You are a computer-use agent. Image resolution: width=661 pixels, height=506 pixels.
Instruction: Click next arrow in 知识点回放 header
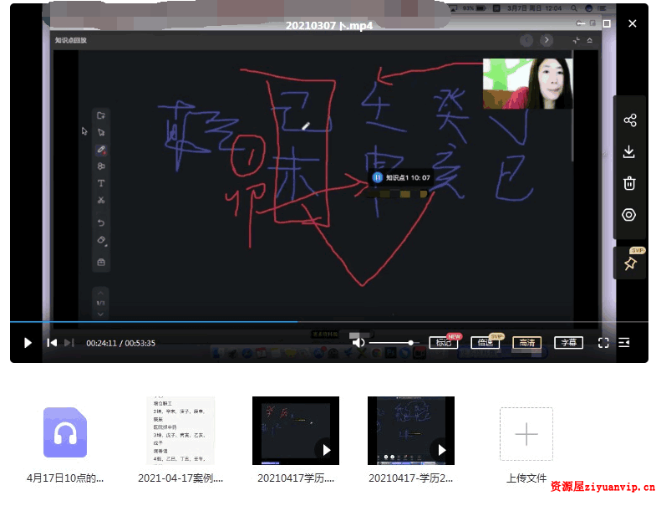click(547, 40)
